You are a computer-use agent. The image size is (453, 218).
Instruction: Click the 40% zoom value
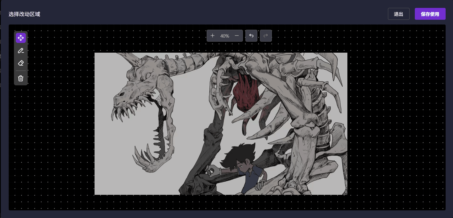[x=225, y=36]
